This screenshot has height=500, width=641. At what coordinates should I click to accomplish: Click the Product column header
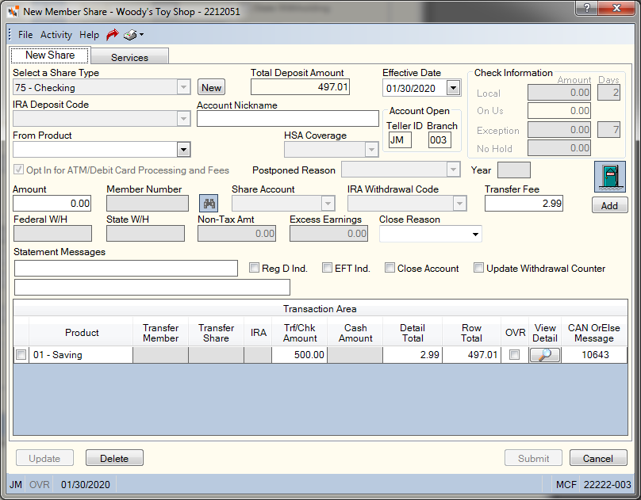(81, 333)
